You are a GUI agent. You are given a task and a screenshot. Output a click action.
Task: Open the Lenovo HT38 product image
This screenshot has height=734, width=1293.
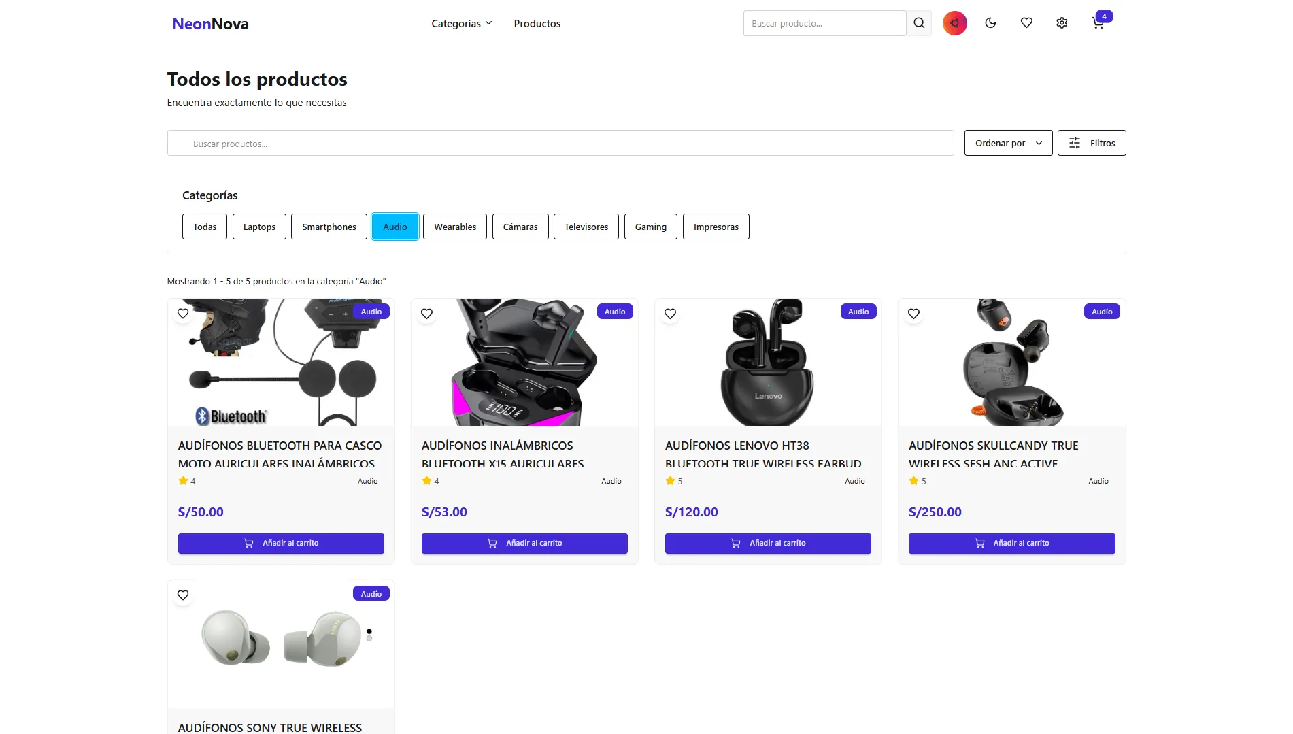click(768, 363)
